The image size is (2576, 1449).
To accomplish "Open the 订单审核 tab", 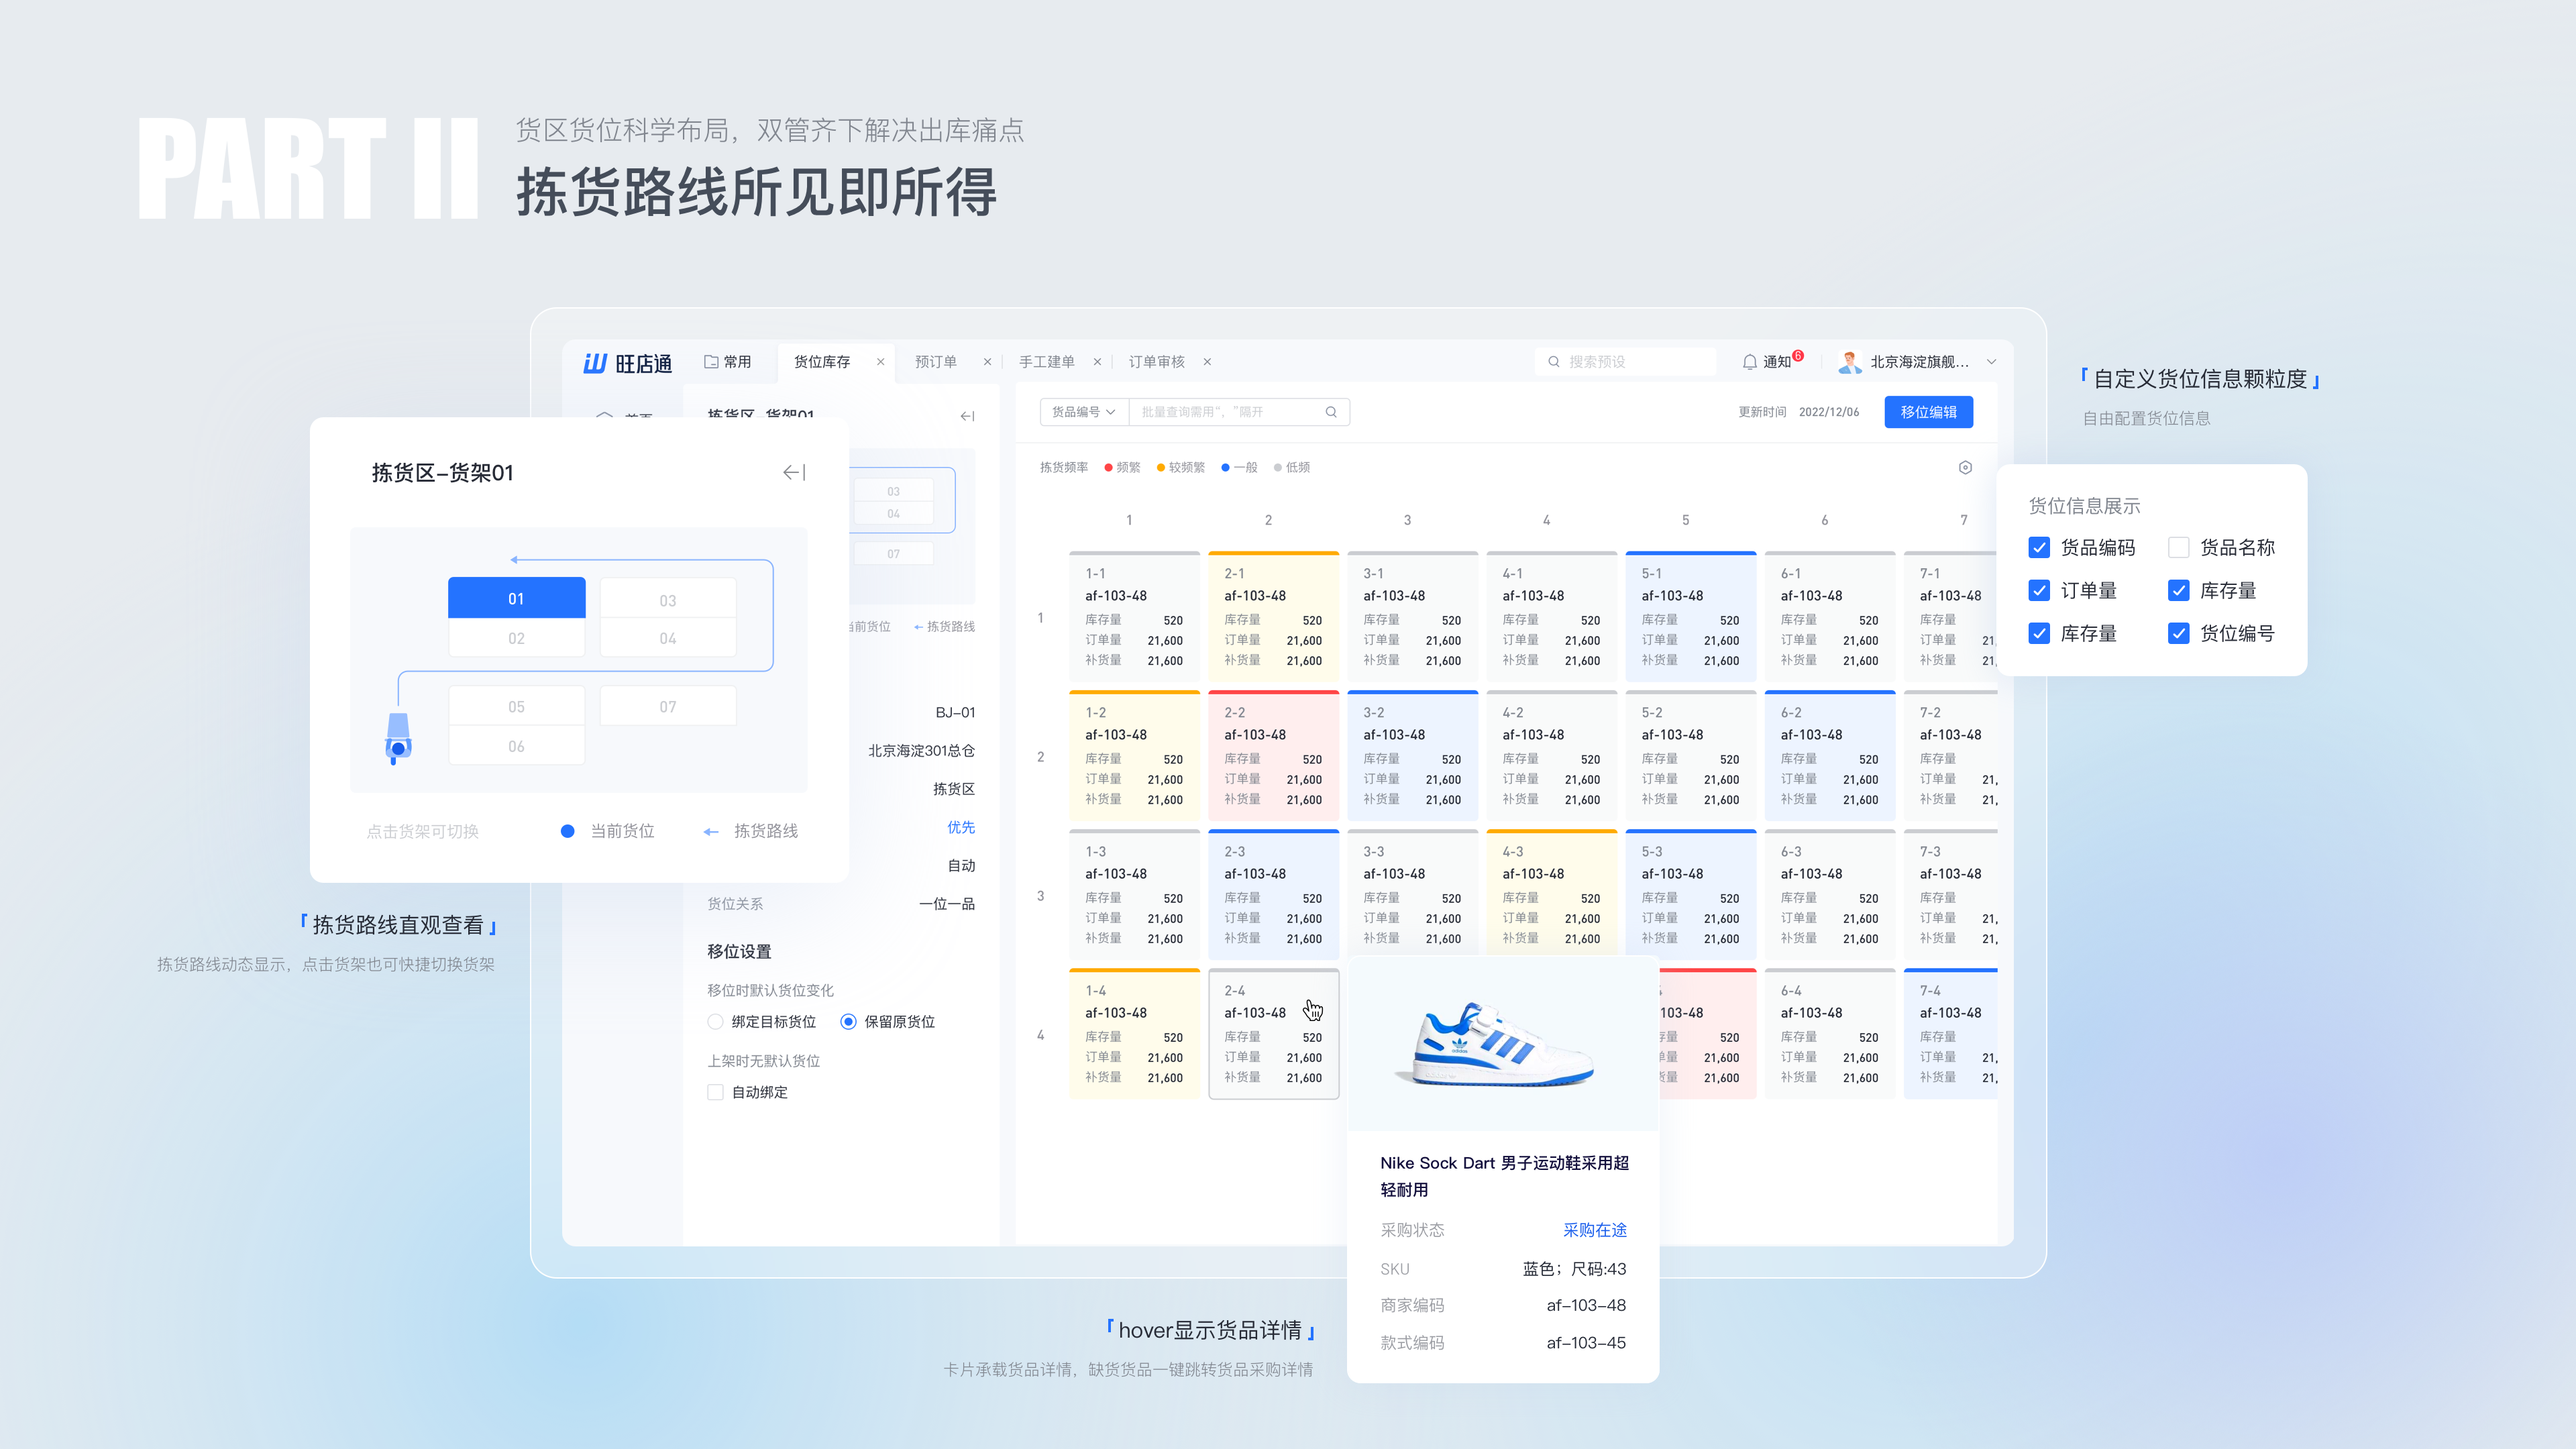I will tap(1156, 362).
